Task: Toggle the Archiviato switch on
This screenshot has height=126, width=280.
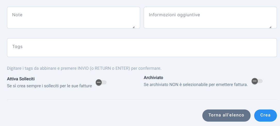Action: point(257,81)
